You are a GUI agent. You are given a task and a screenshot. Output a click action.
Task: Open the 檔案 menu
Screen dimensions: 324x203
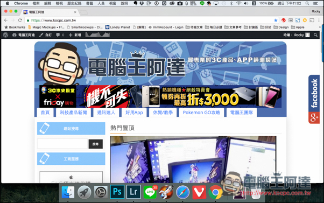click(36, 3)
